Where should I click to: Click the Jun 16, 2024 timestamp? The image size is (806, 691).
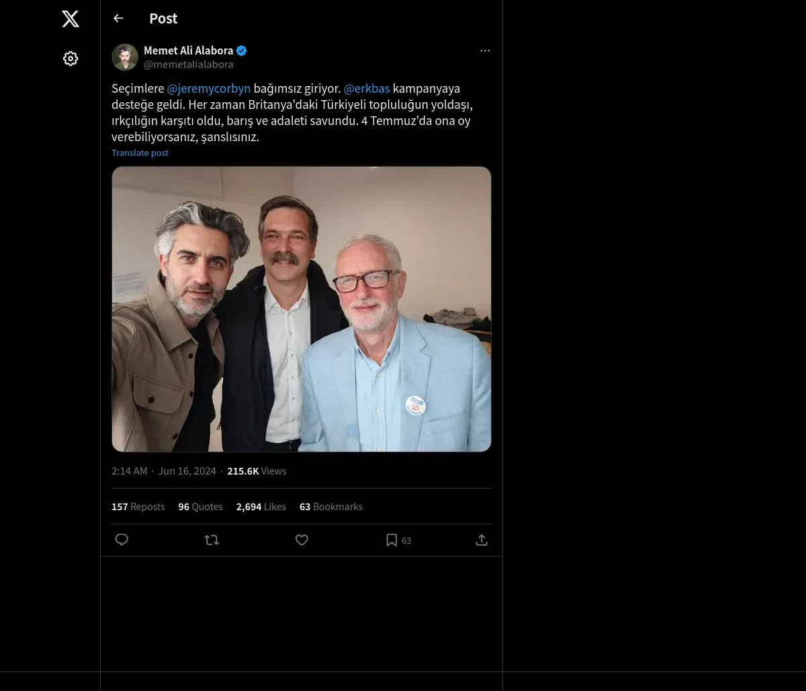coord(187,471)
